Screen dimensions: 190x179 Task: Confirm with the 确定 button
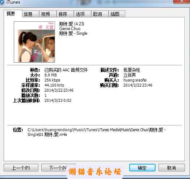tap(142, 168)
